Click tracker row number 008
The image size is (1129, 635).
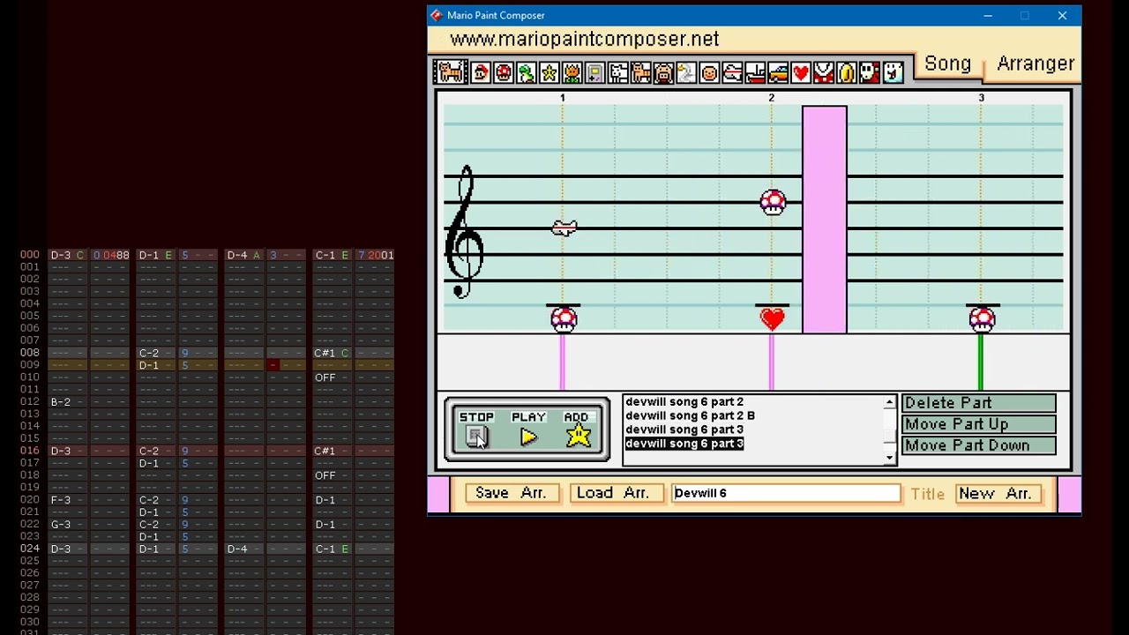(x=30, y=353)
